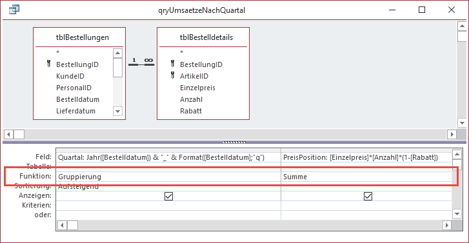The height and width of the screenshot is (243, 469).
Task: Select the column selector above Quartal field
Action: (168, 150)
